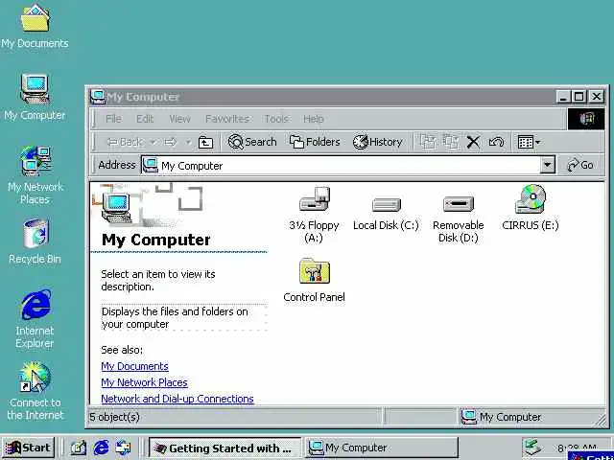Click the Show Desktop quick launch icon
Screen dimensions: 614x460
pos(78,448)
